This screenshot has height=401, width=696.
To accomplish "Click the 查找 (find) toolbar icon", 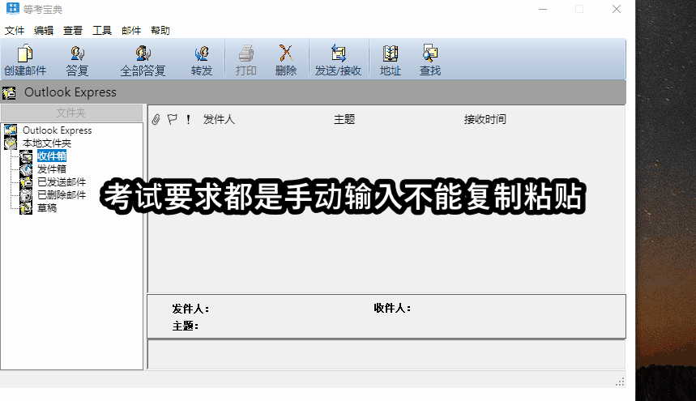I will 430,53.
